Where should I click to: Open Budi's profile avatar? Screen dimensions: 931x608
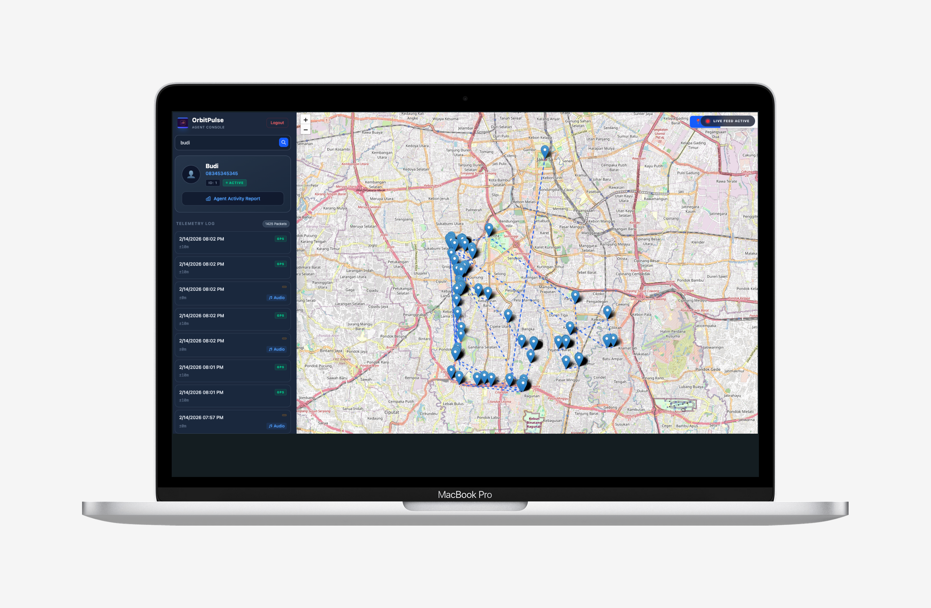[x=191, y=174]
